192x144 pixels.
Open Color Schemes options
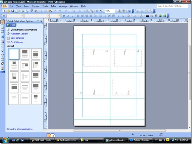click(17, 38)
